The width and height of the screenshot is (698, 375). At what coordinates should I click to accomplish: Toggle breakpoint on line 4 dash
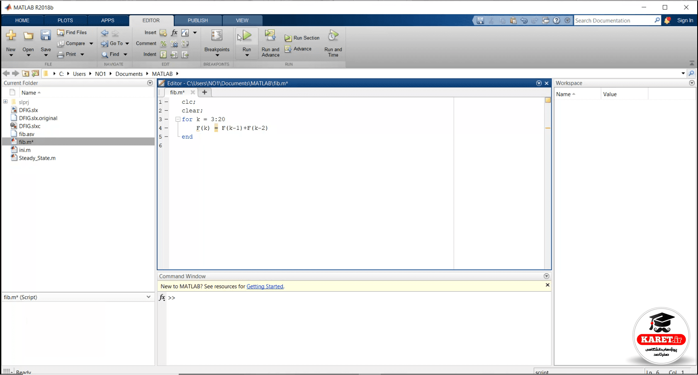[166, 128]
